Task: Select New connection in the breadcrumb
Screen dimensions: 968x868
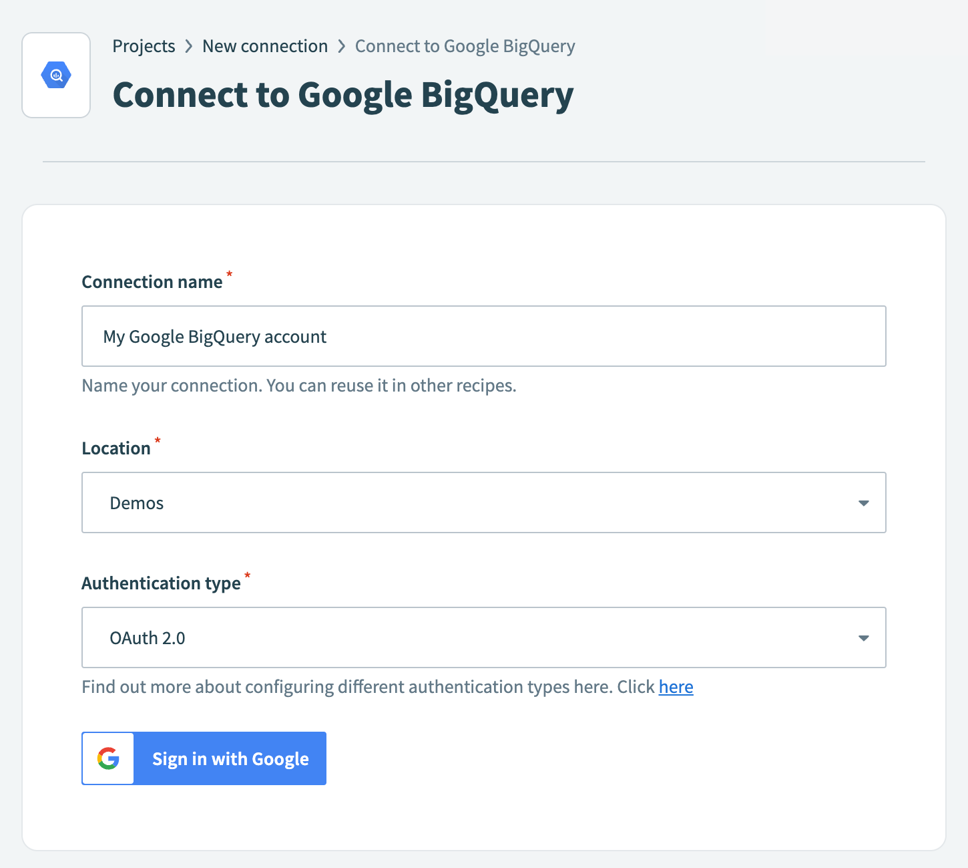Action: [265, 46]
